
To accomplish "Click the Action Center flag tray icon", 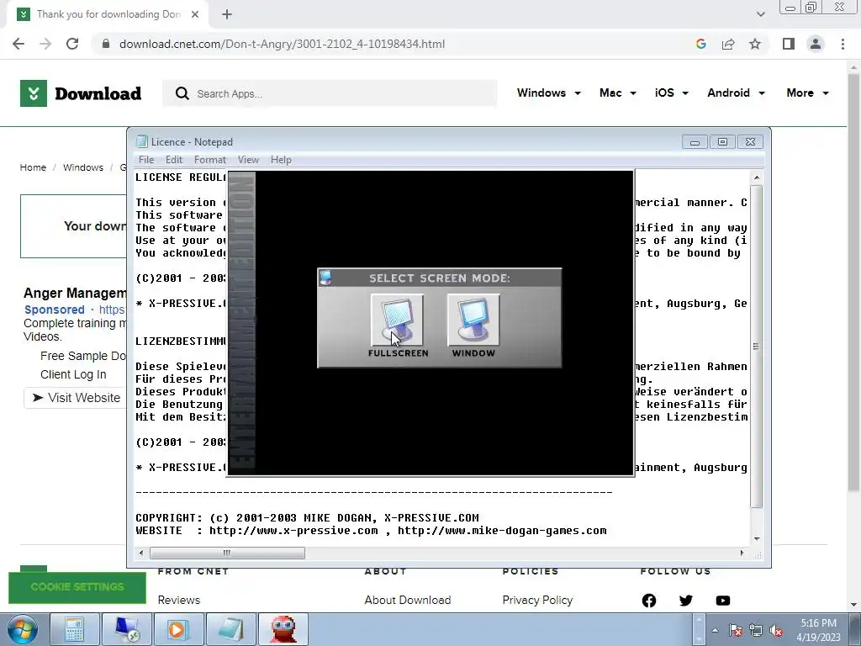I will click(735, 631).
